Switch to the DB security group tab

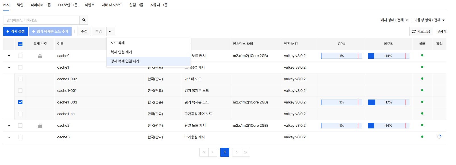point(68,5)
